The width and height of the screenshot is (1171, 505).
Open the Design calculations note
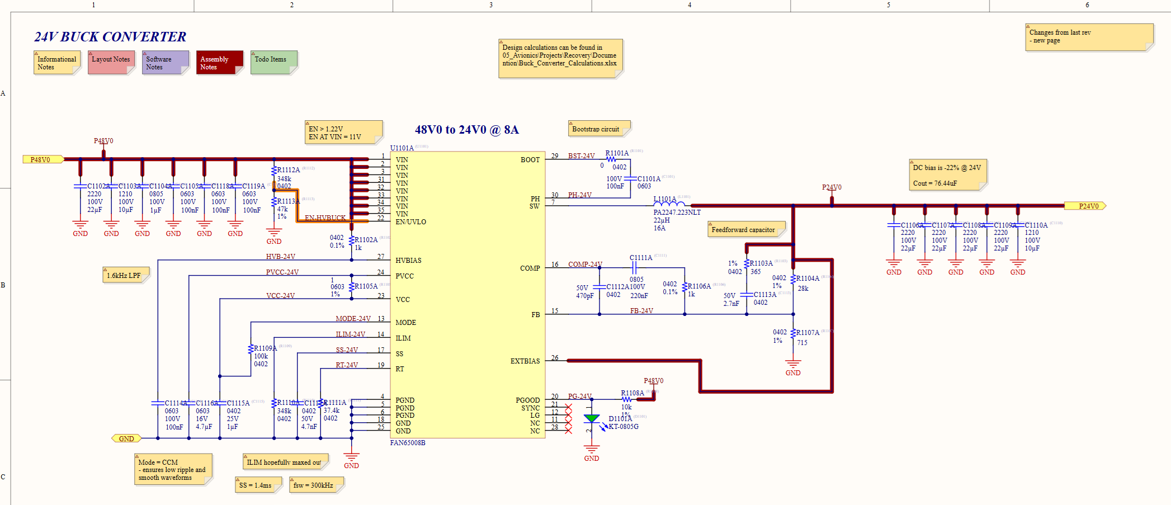[560, 58]
